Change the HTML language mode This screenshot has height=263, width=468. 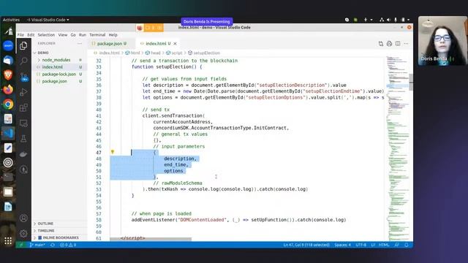(x=384, y=245)
